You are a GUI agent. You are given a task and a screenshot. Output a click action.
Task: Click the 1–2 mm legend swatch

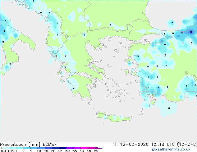tap(20, 148)
